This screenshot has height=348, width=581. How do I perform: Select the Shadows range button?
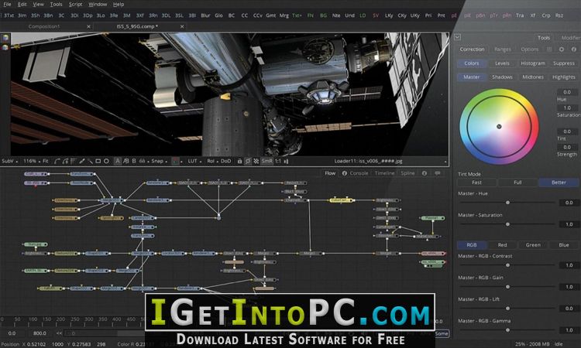(502, 77)
